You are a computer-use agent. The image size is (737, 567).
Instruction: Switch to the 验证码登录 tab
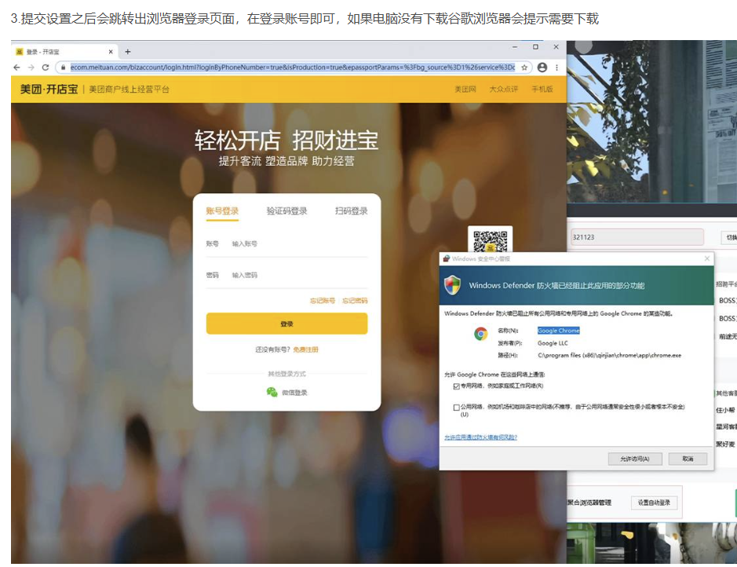[286, 211]
